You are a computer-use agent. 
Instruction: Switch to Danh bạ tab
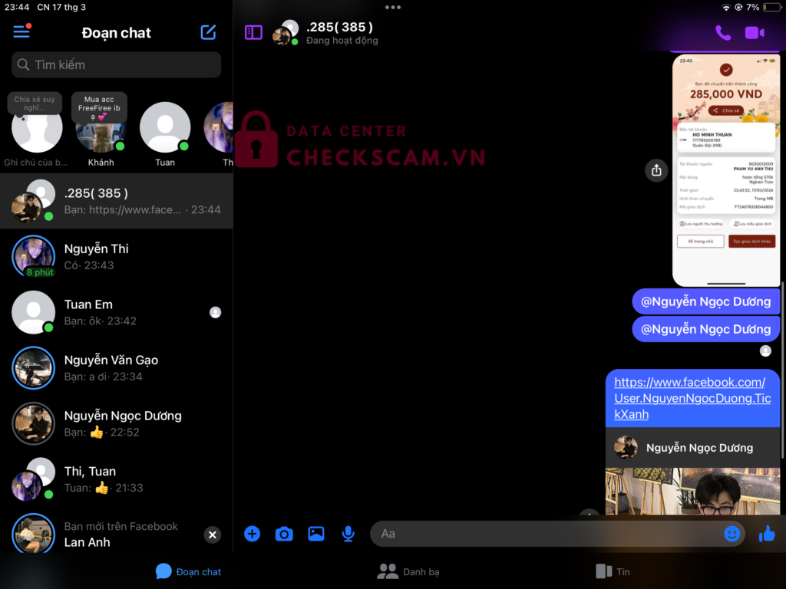[x=408, y=571]
